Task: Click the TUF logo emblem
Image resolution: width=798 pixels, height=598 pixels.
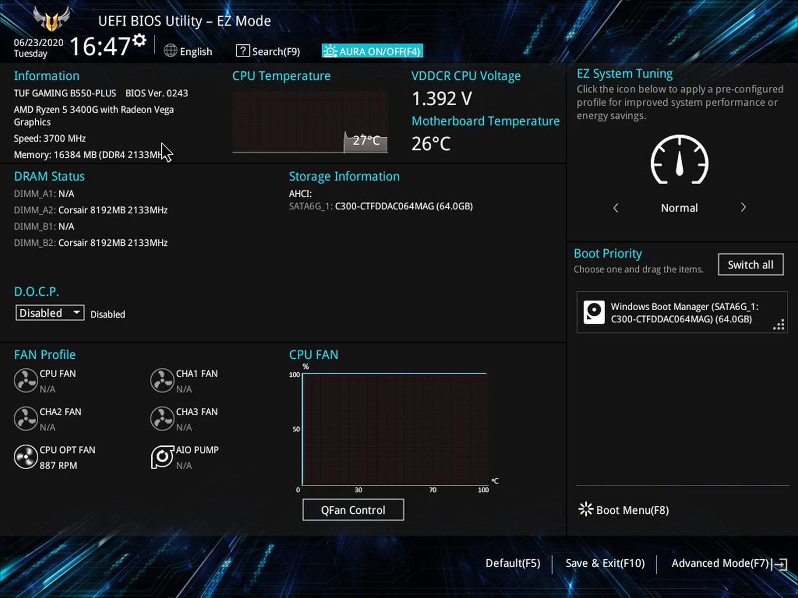Action: [x=52, y=19]
